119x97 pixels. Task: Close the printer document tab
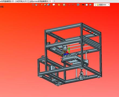tap(50, 1)
